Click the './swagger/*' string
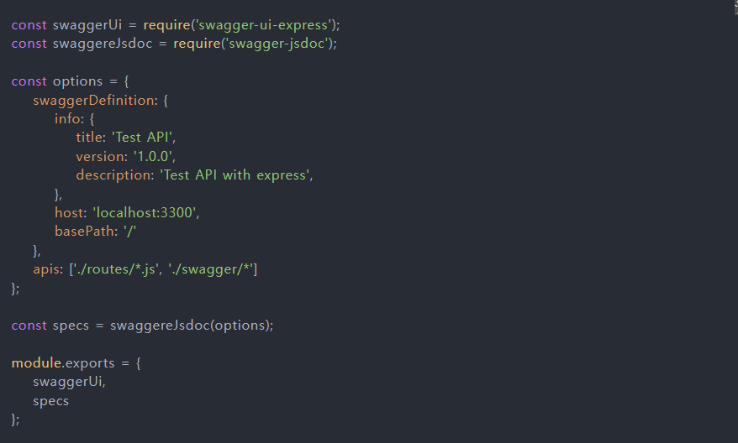 pos(210,269)
